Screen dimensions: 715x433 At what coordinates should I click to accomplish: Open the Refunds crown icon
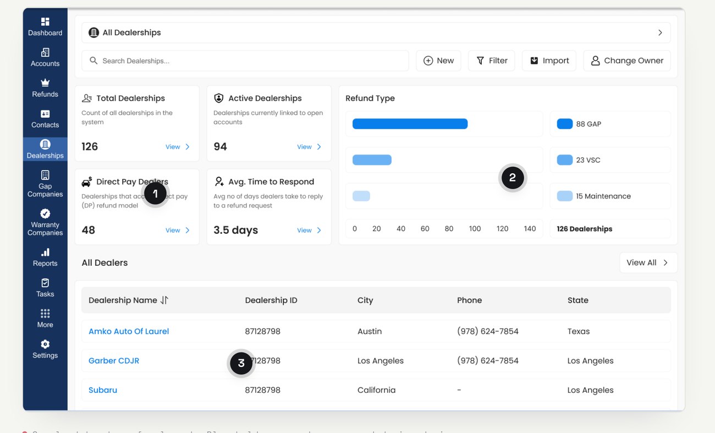[x=45, y=83]
